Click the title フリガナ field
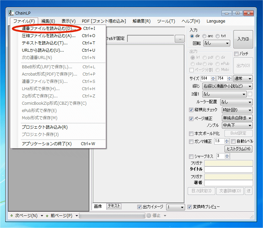The height and width of the screenshot is (228, 263). [x=229, y=163]
